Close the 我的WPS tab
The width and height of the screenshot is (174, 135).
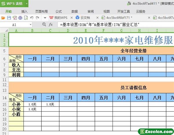[72, 18]
